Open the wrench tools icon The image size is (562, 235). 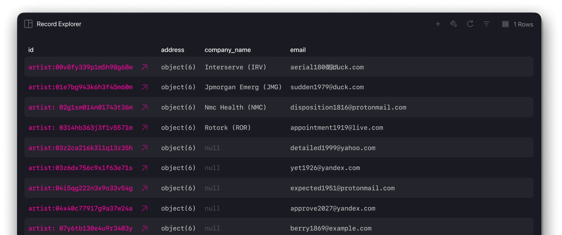(454, 24)
